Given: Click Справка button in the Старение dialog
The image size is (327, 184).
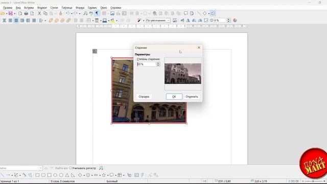Looking at the screenshot, I should tap(144, 97).
